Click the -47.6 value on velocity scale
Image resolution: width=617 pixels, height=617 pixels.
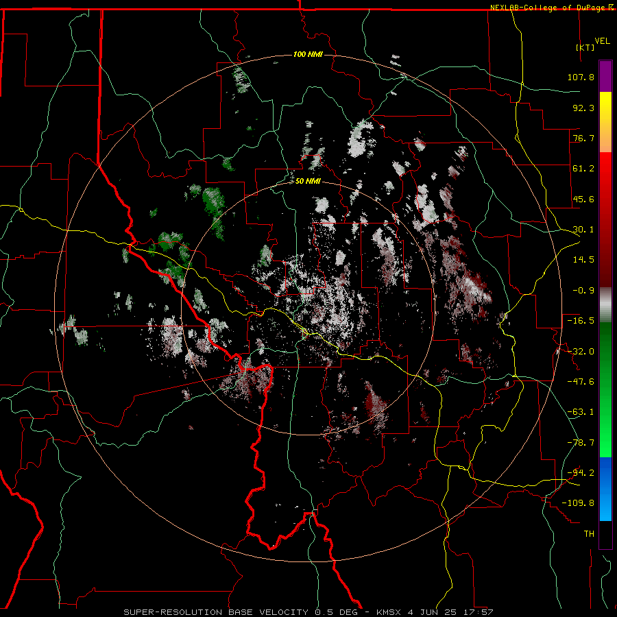pos(581,382)
